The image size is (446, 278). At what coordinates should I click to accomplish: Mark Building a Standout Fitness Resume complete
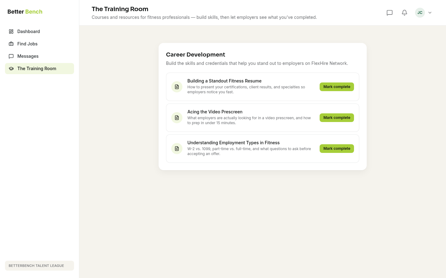337,87
